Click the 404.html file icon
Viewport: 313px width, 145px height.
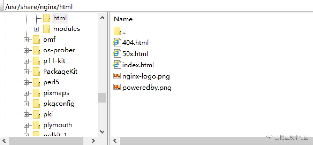tap(117, 42)
